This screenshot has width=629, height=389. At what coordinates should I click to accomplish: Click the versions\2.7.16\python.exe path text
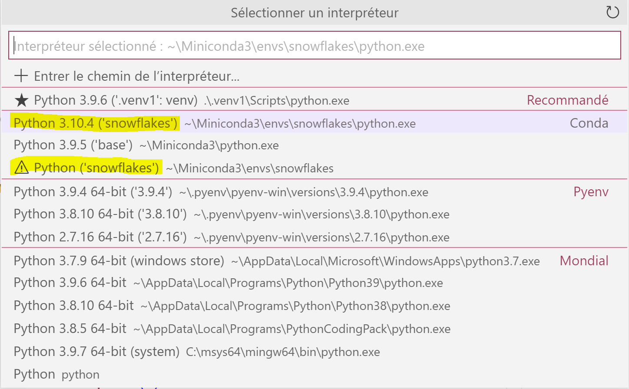point(322,237)
